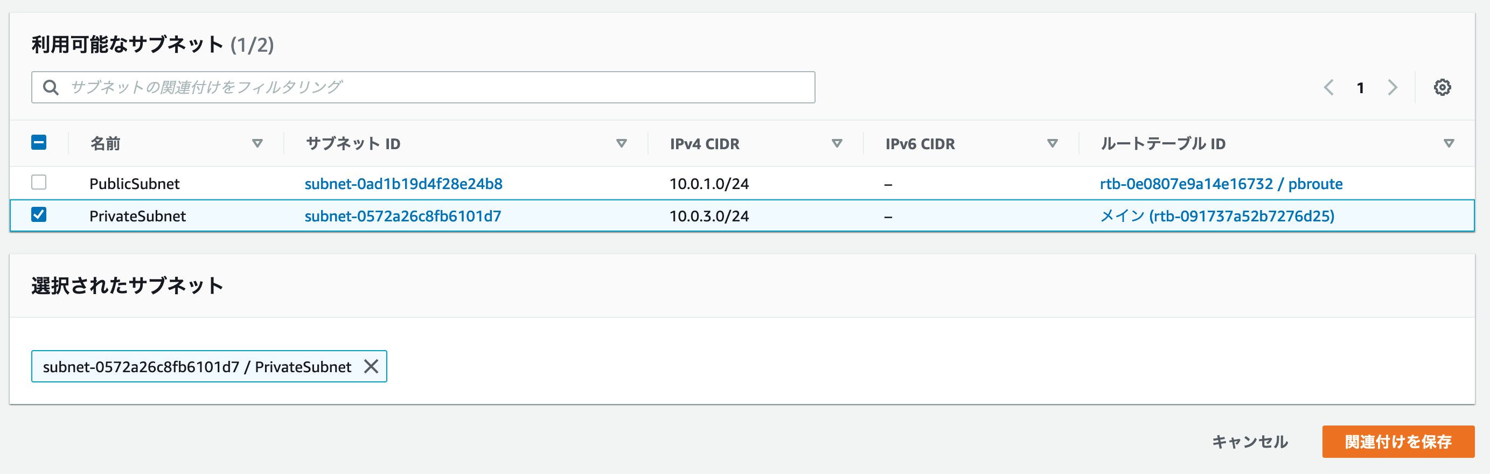Check the PublicSubnet checkbox

(x=39, y=182)
